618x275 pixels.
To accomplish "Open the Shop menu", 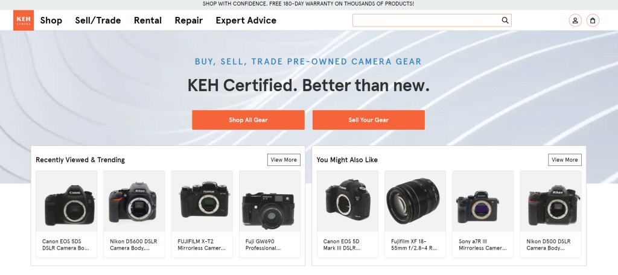I will 51,21.
